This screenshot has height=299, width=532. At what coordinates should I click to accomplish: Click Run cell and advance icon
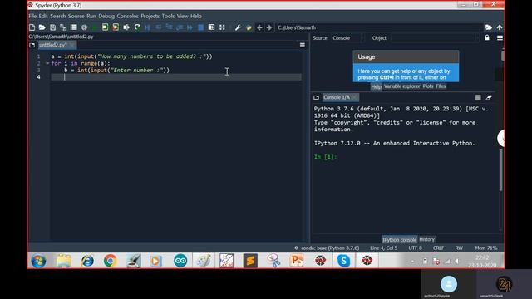[116, 27]
